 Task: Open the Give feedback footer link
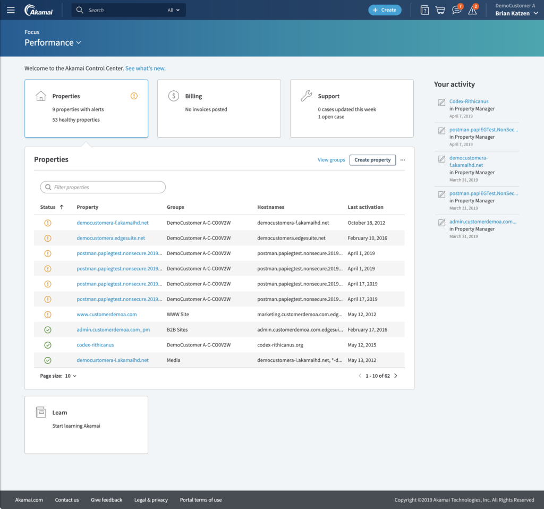(x=106, y=500)
